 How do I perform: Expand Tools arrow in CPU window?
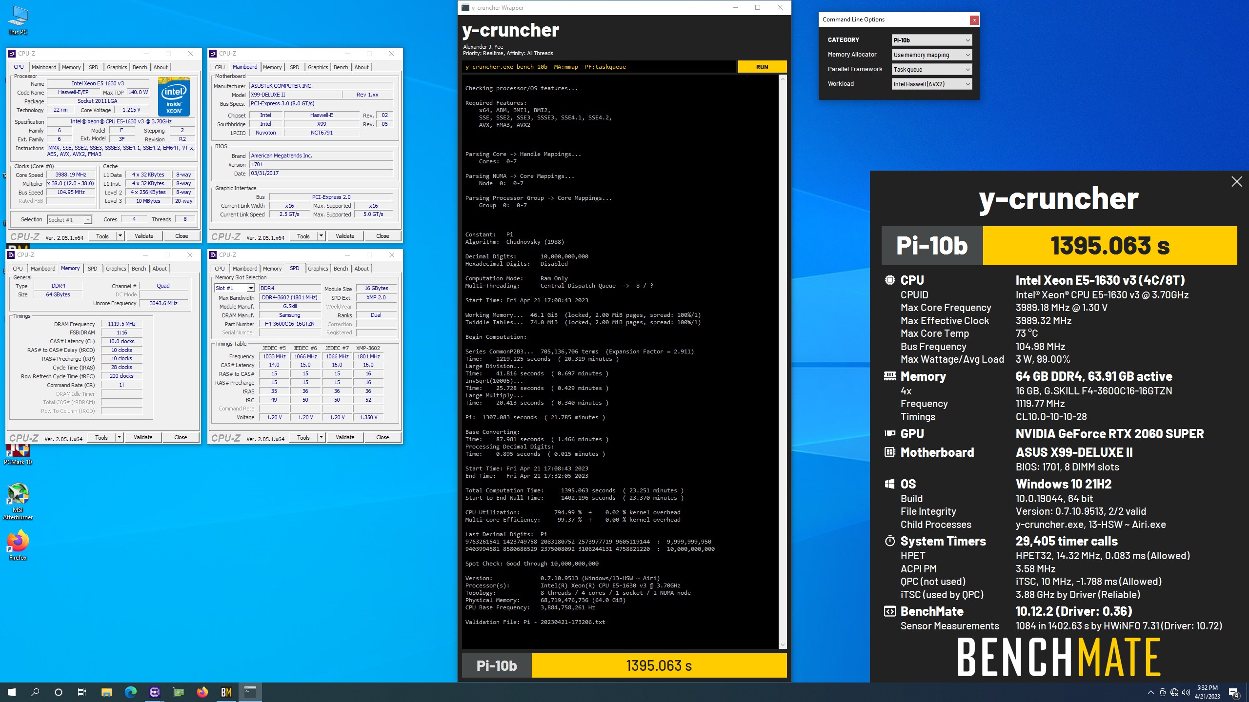[120, 236]
